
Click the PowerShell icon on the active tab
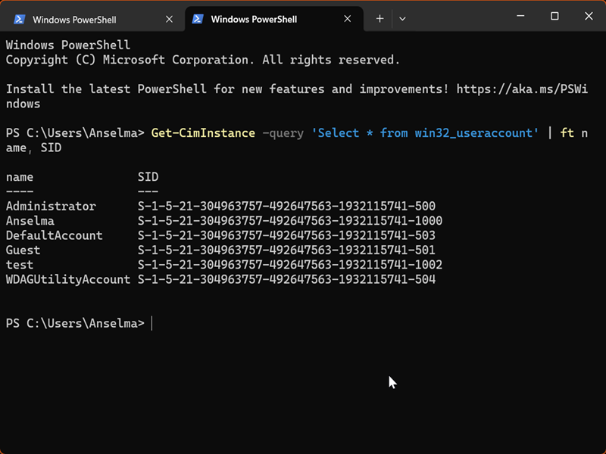(x=198, y=19)
